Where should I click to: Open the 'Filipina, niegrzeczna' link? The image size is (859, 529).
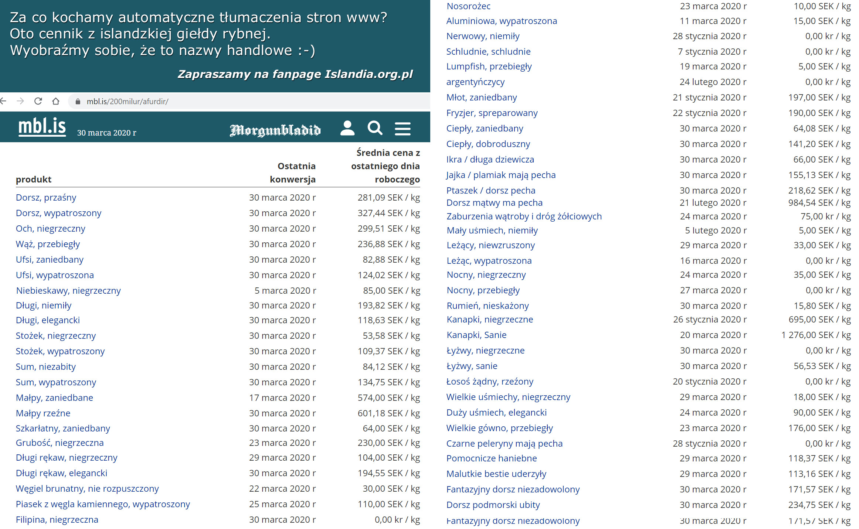tap(57, 520)
